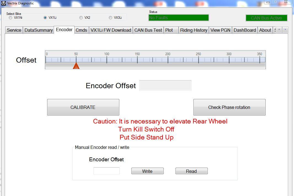Screen dimensions: 294x196
Task: Click the CAN Bus Active indicator
Action: tap(266, 18)
